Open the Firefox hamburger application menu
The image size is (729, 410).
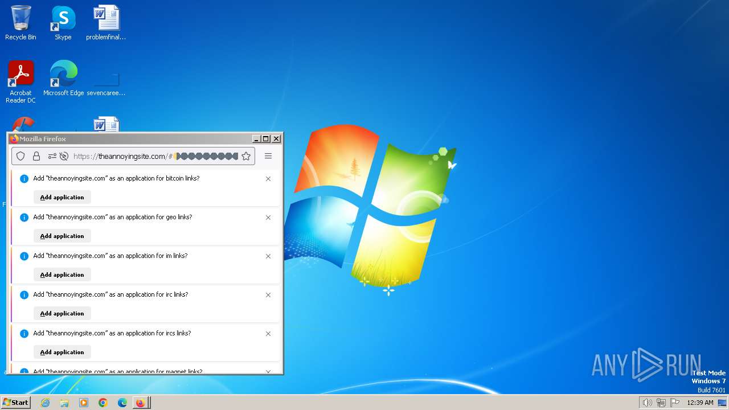point(268,156)
